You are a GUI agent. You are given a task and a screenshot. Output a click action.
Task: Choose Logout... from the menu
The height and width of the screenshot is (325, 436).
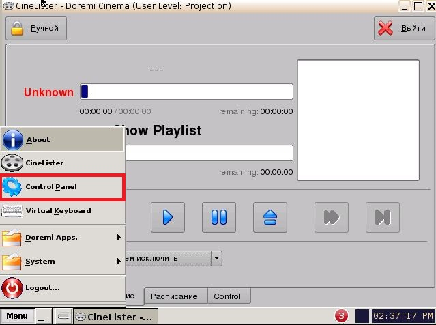coord(63,288)
